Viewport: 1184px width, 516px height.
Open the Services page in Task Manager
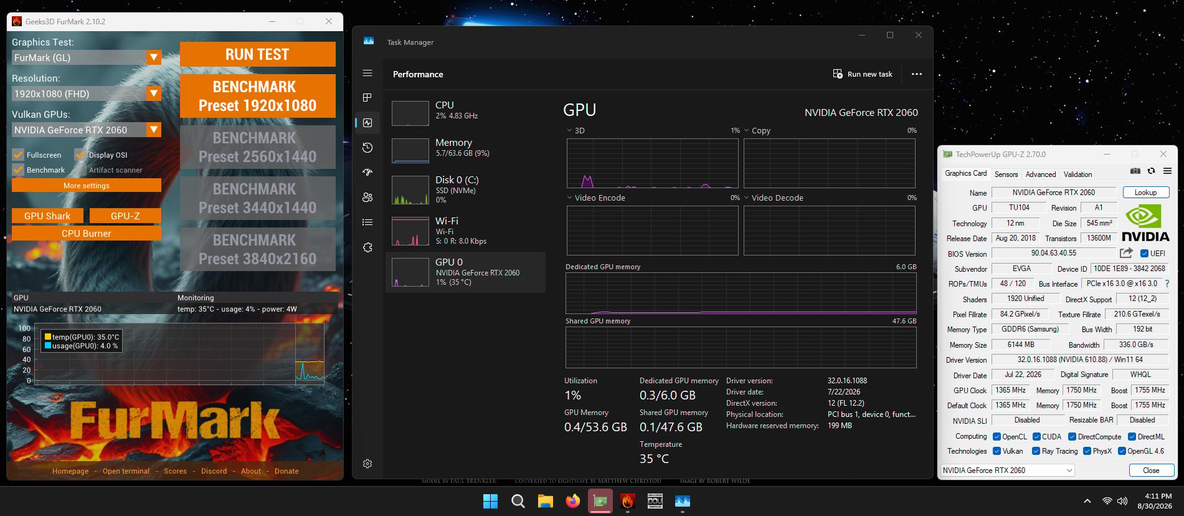coord(367,247)
